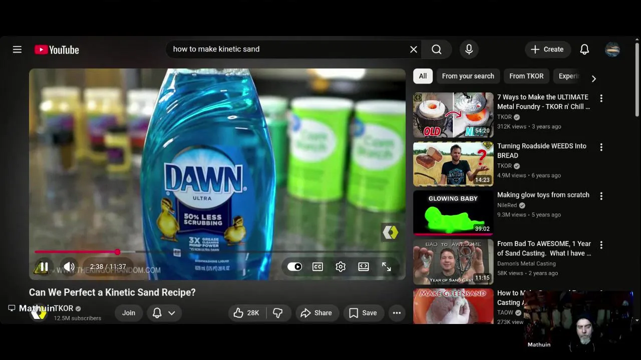The image size is (641, 360).
Task: Open more actions ellipsis under video
Action: pyautogui.click(x=397, y=313)
